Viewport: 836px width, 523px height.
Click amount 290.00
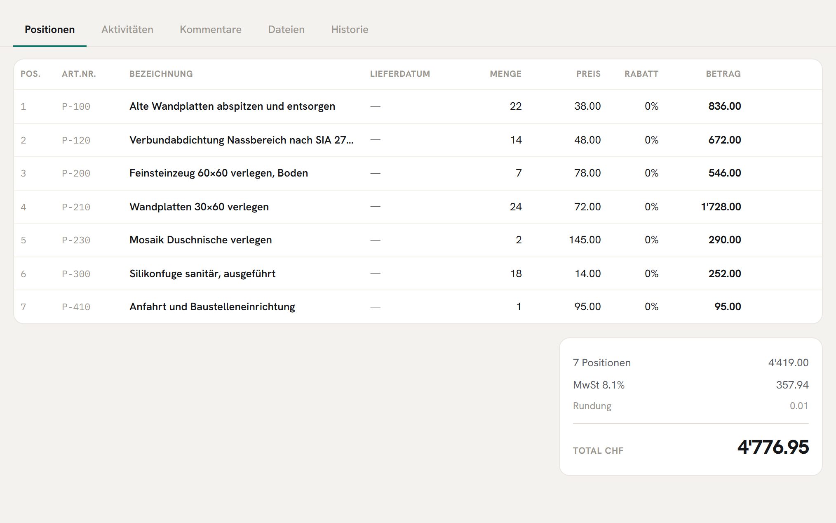(725, 240)
